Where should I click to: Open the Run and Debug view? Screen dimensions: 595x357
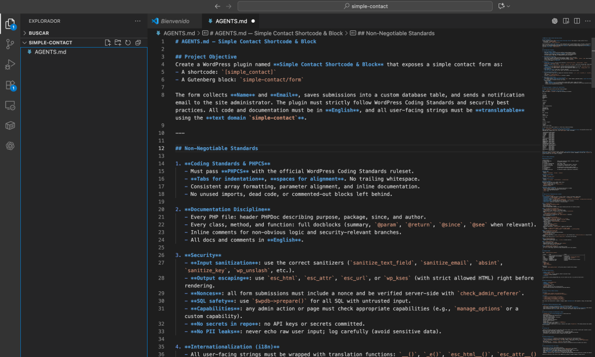(10, 65)
